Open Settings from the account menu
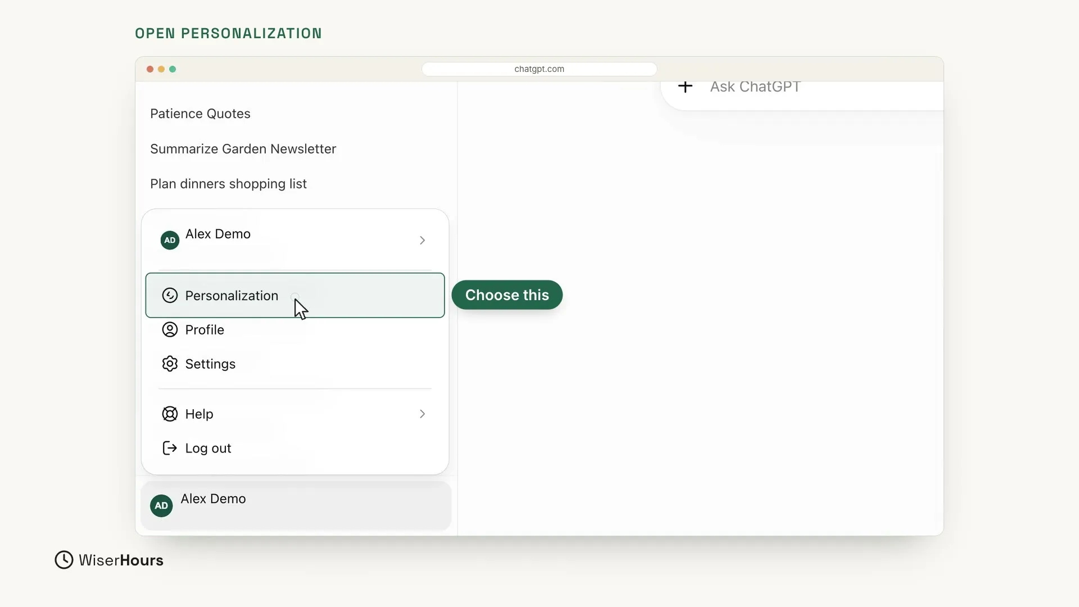The height and width of the screenshot is (607, 1079). tap(295, 364)
